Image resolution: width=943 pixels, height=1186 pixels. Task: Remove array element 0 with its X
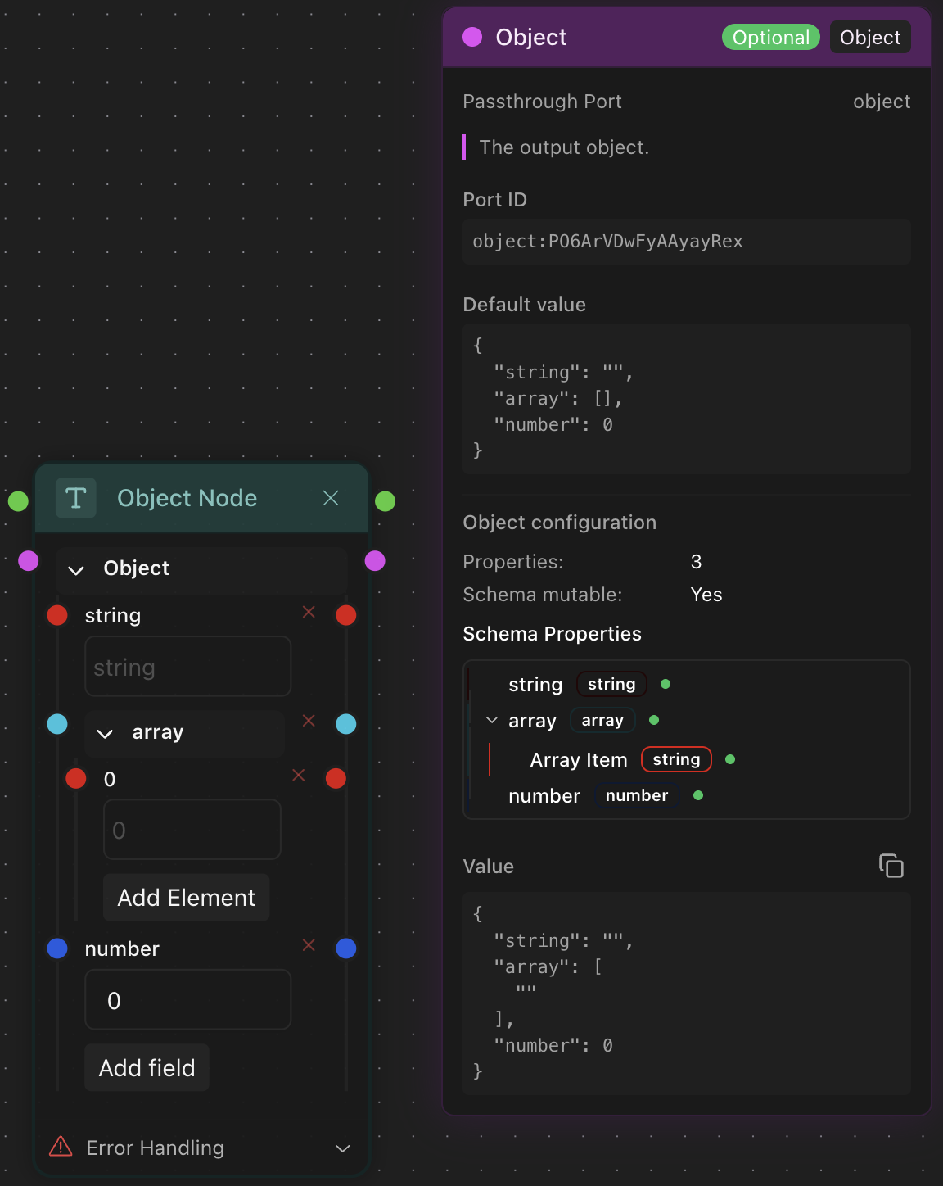click(299, 775)
